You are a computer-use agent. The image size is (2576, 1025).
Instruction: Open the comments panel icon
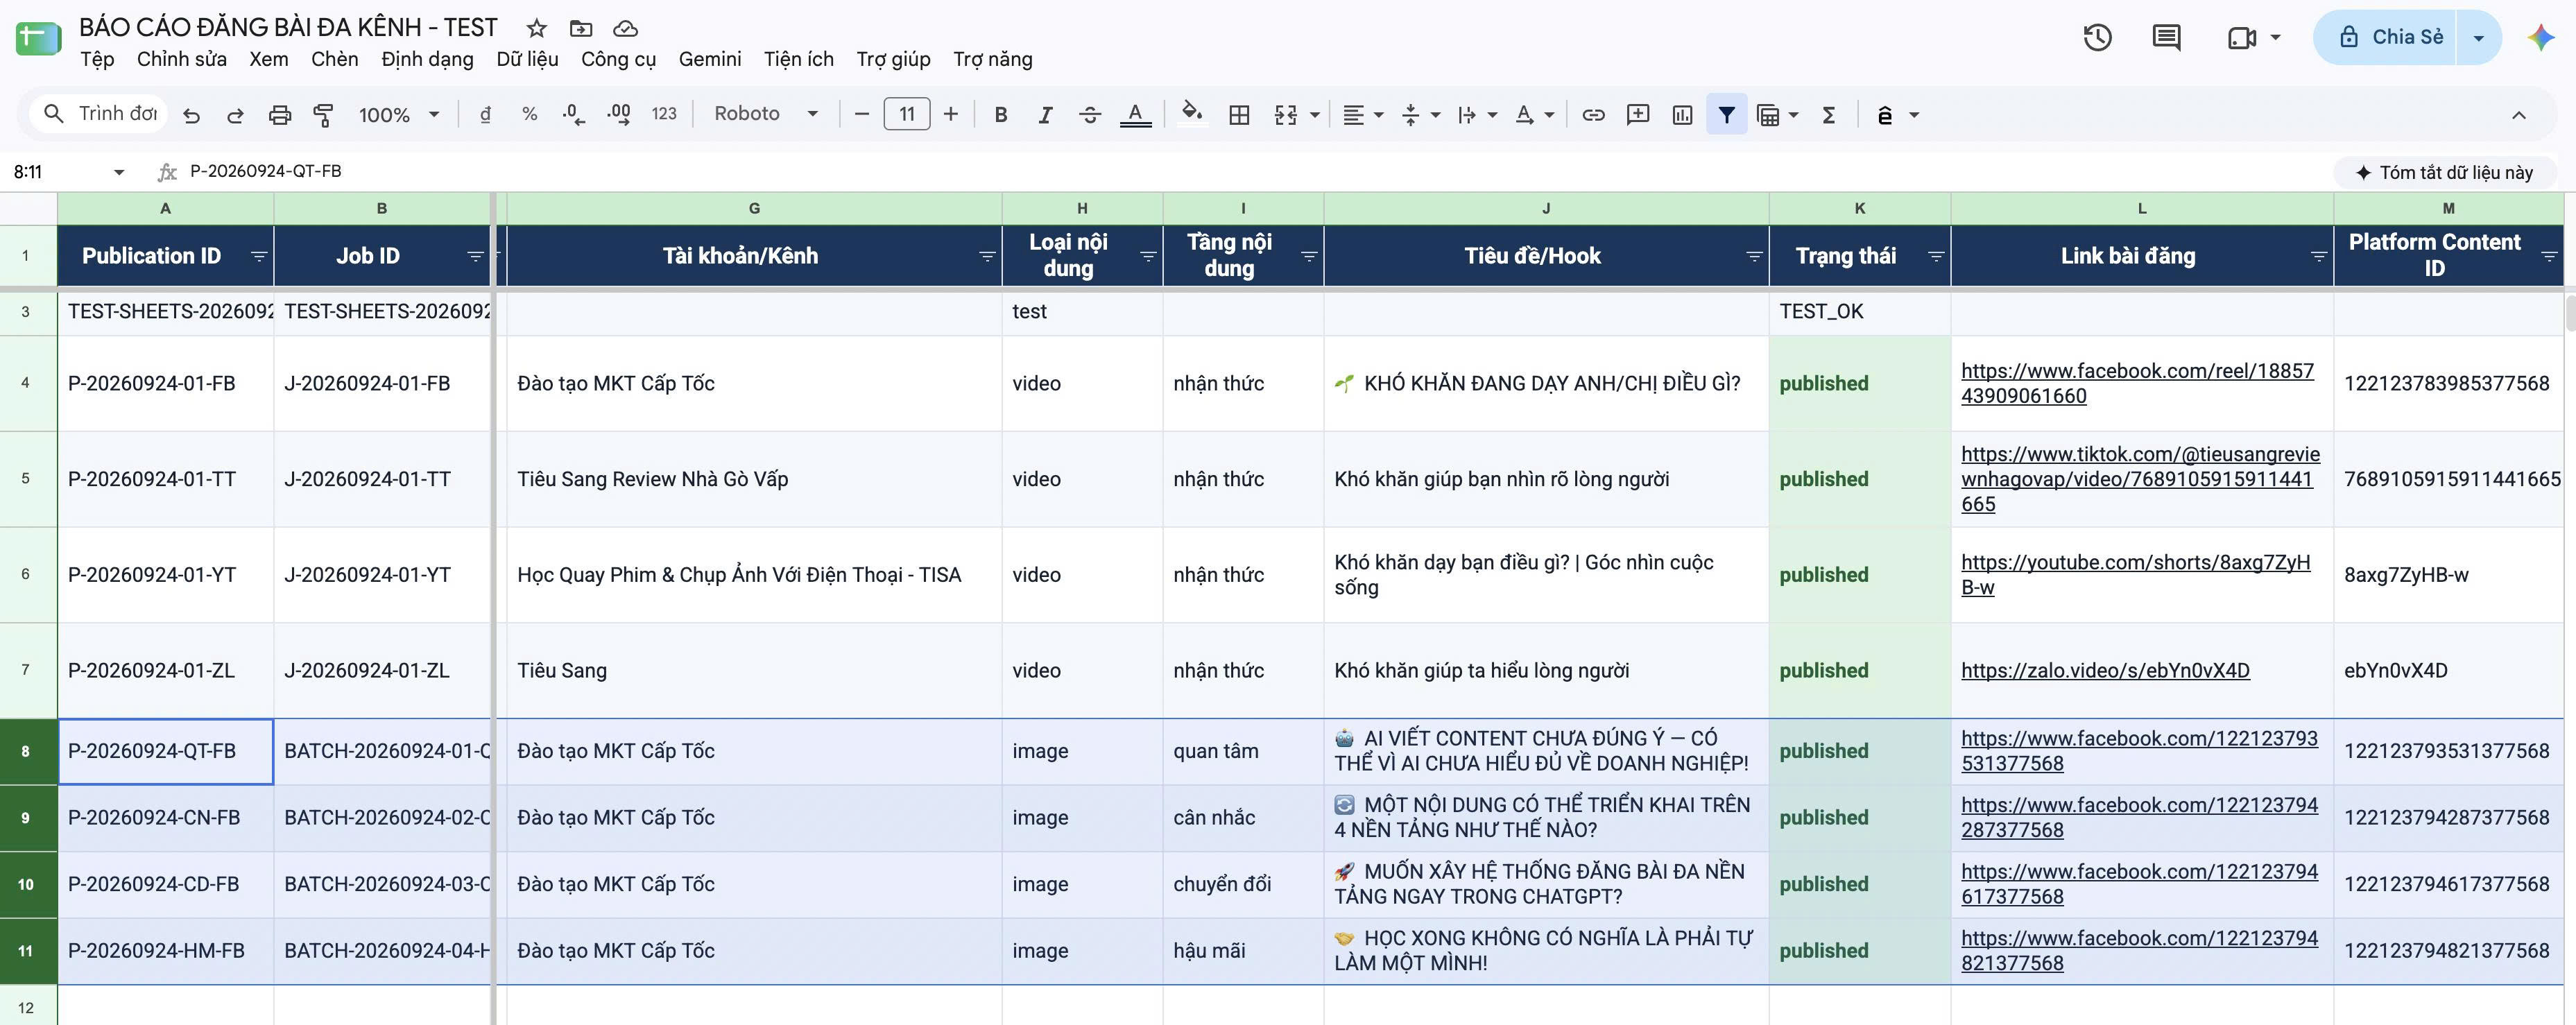pyautogui.click(x=2166, y=38)
